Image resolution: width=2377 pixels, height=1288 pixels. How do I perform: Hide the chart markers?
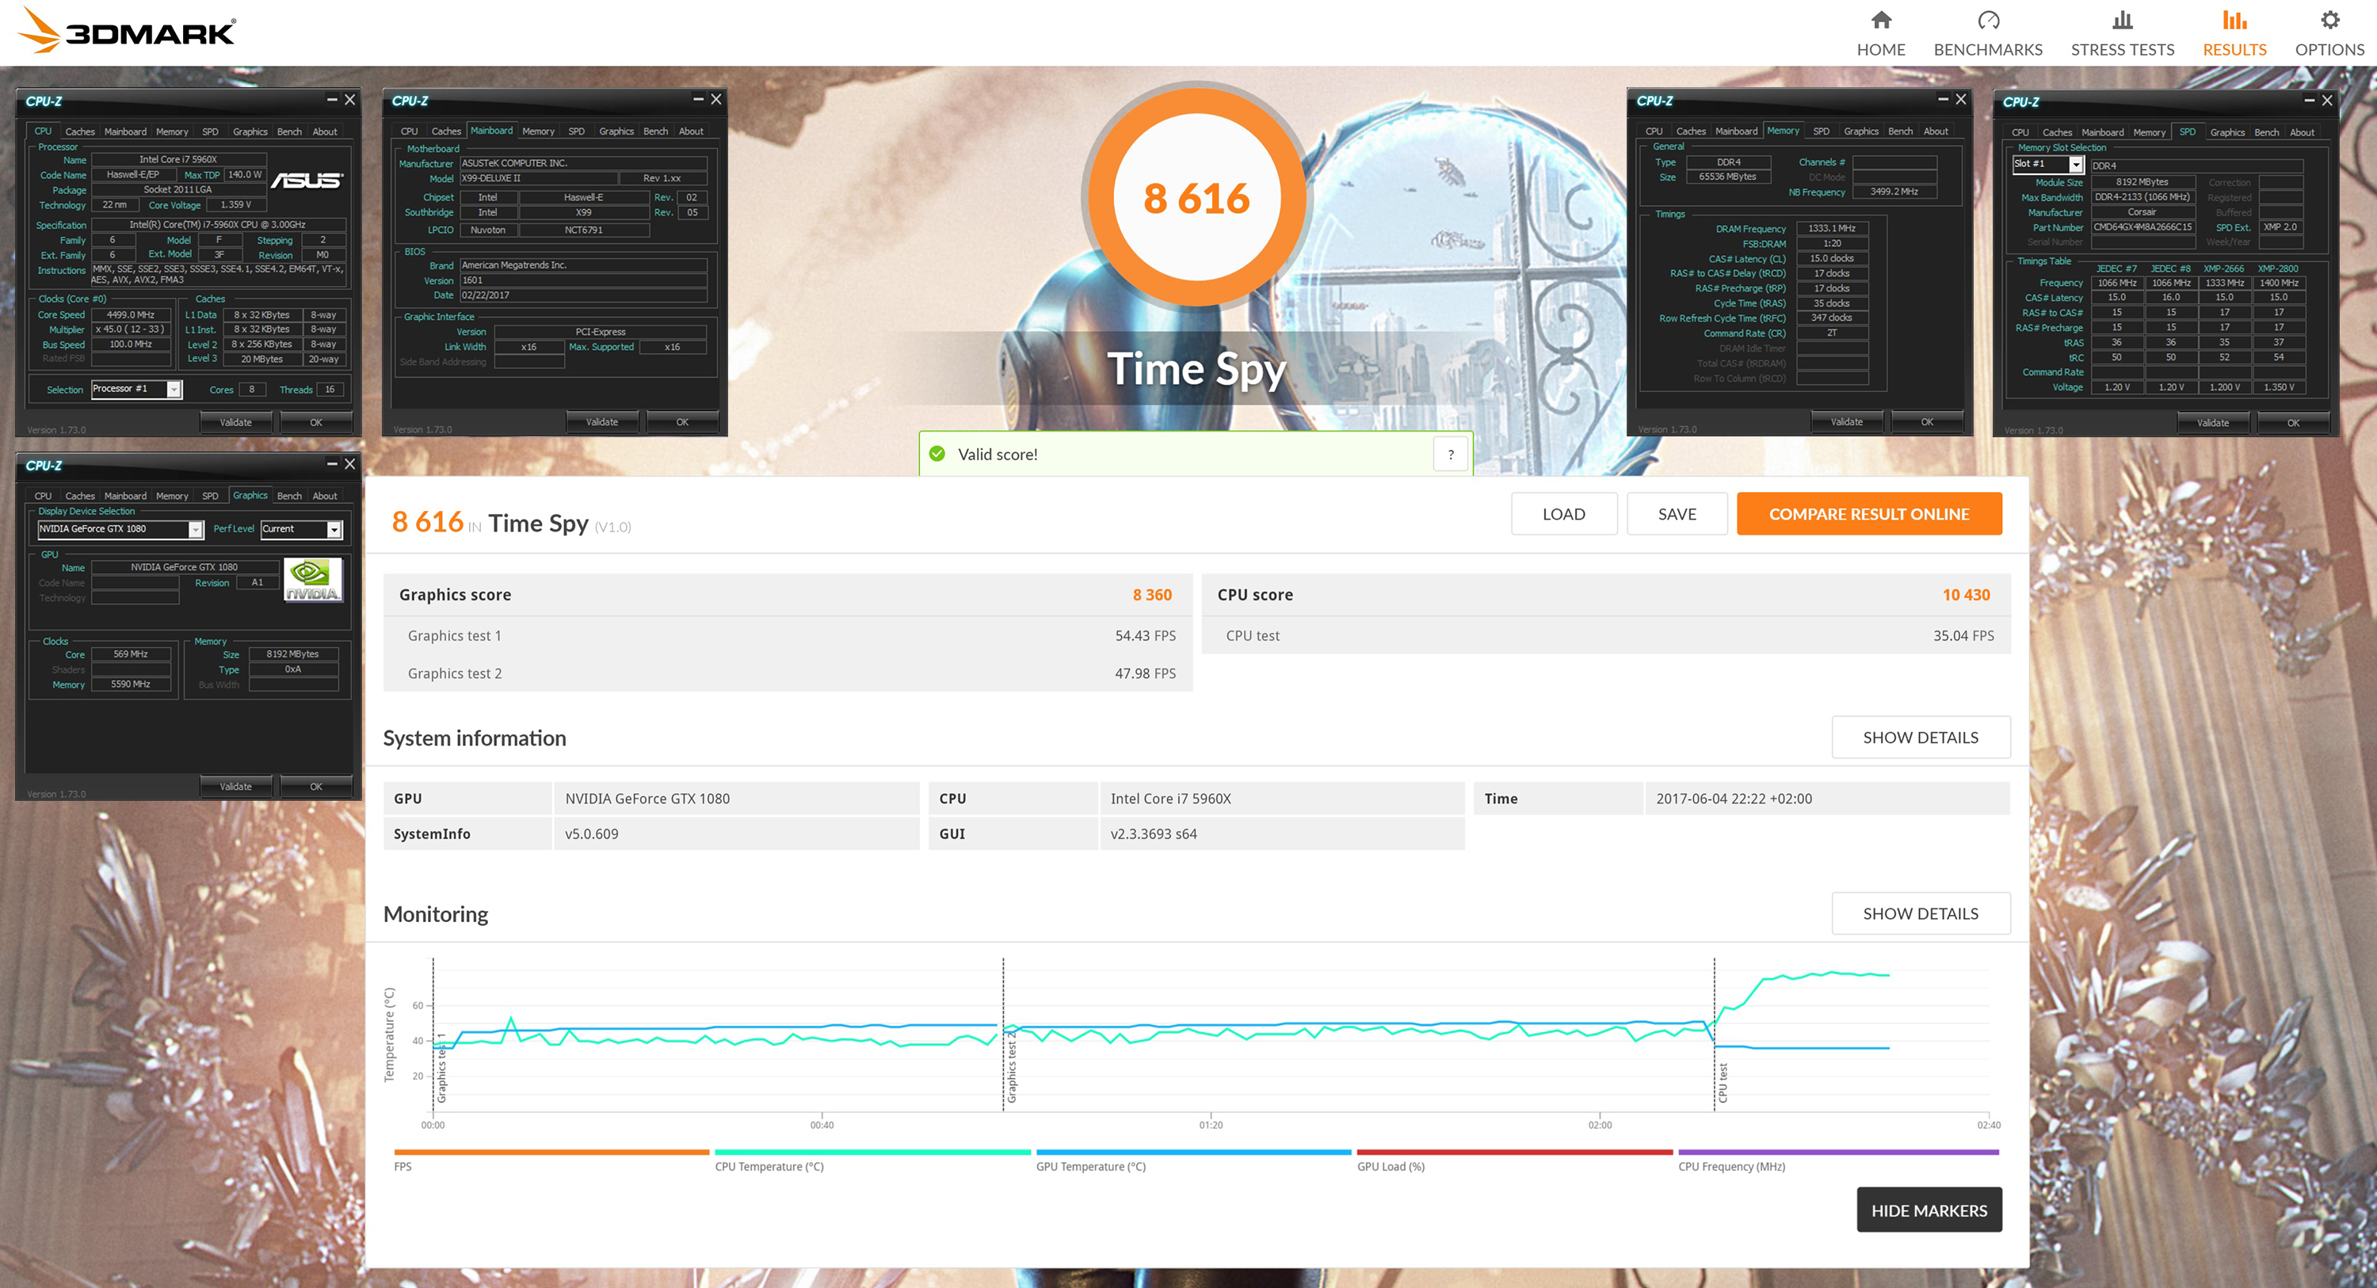coord(1929,1210)
